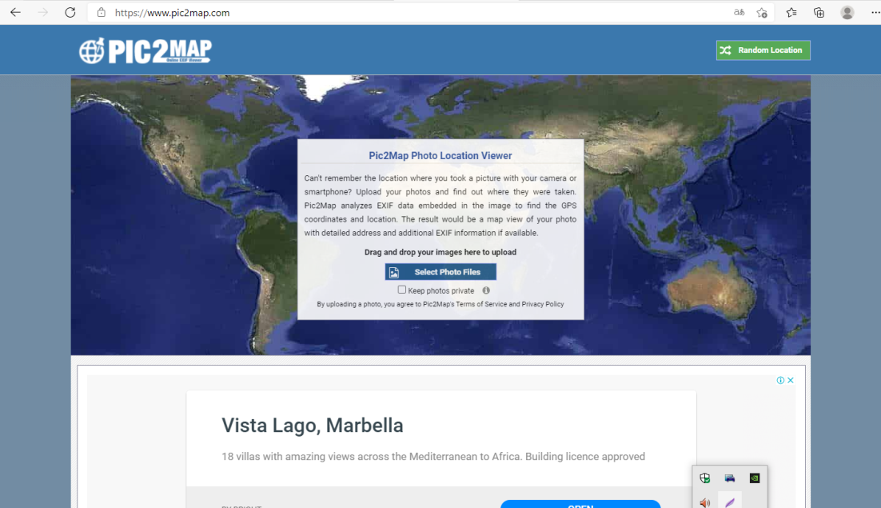
Task: Open the browser Settings and more menu
Action: tap(875, 13)
